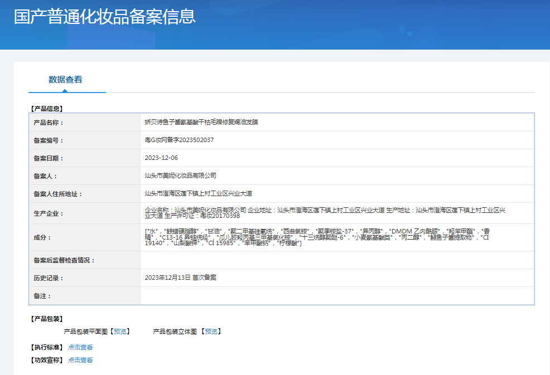Open the 数据查看 tab

click(x=65, y=80)
